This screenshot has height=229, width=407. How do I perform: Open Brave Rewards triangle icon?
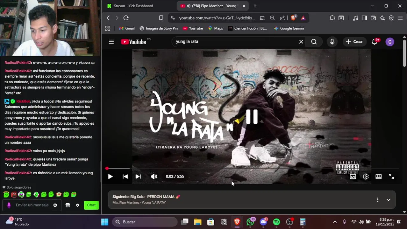click(x=303, y=18)
